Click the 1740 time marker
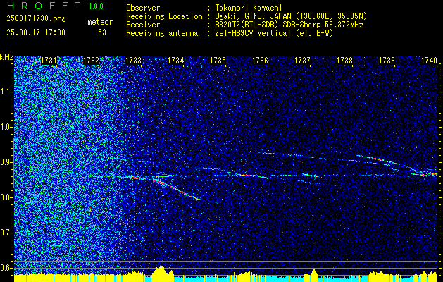This screenshot has width=443, height=282. pyautogui.click(x=429, y=61)
